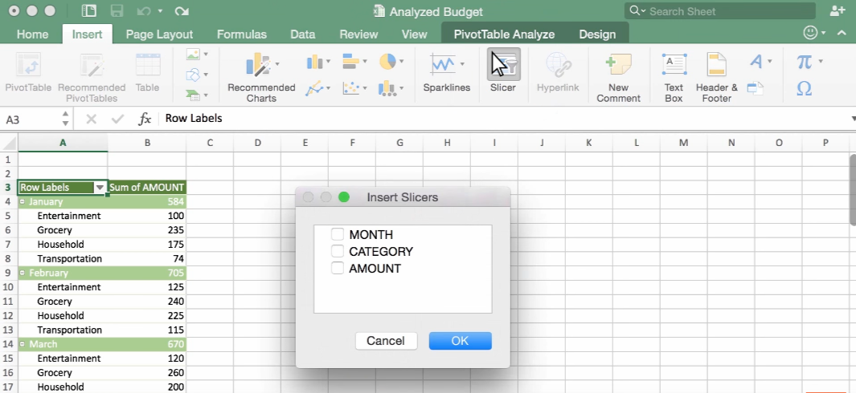856x393 pixels.
Task: Click the formula confirm checkmark
Action: (117, 119)
